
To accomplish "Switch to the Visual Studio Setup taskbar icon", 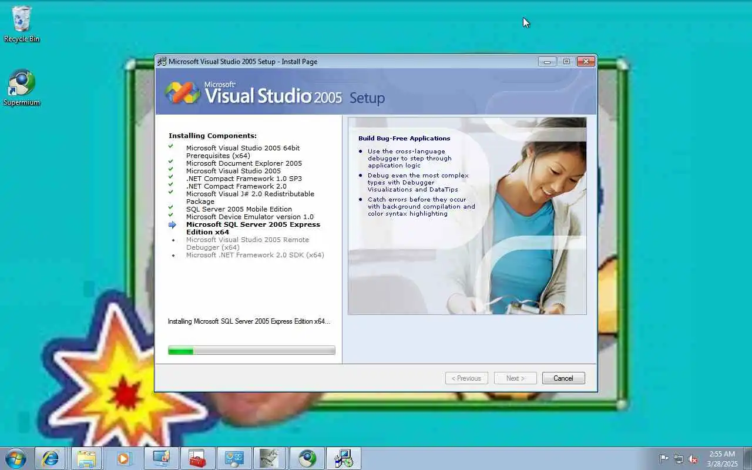I will pos(344,458).
